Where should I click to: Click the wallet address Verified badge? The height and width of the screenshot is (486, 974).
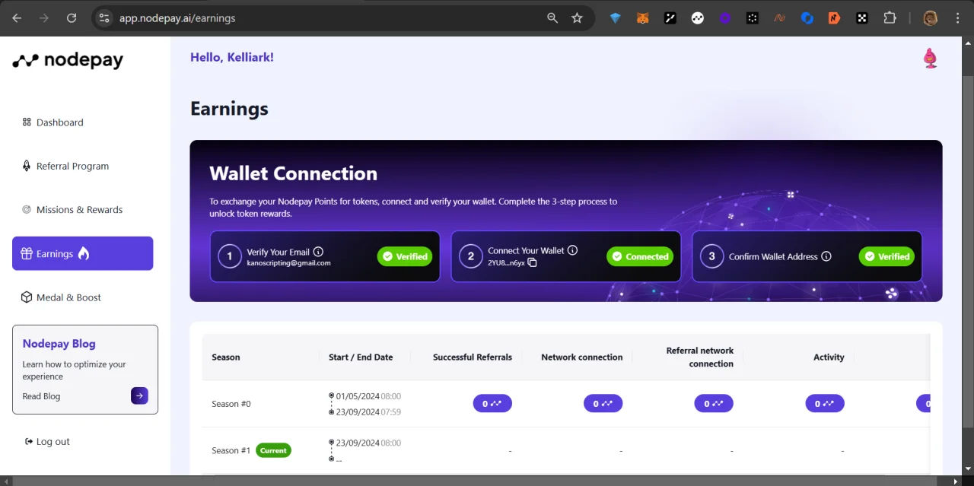pyautogui.click(x=886, y=256)
